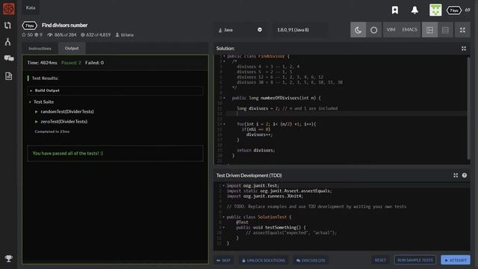The width and height of the screenshot is (478, 269).
Task: Click the 'Completed in 23ms' text
Action: coord(52,132)
